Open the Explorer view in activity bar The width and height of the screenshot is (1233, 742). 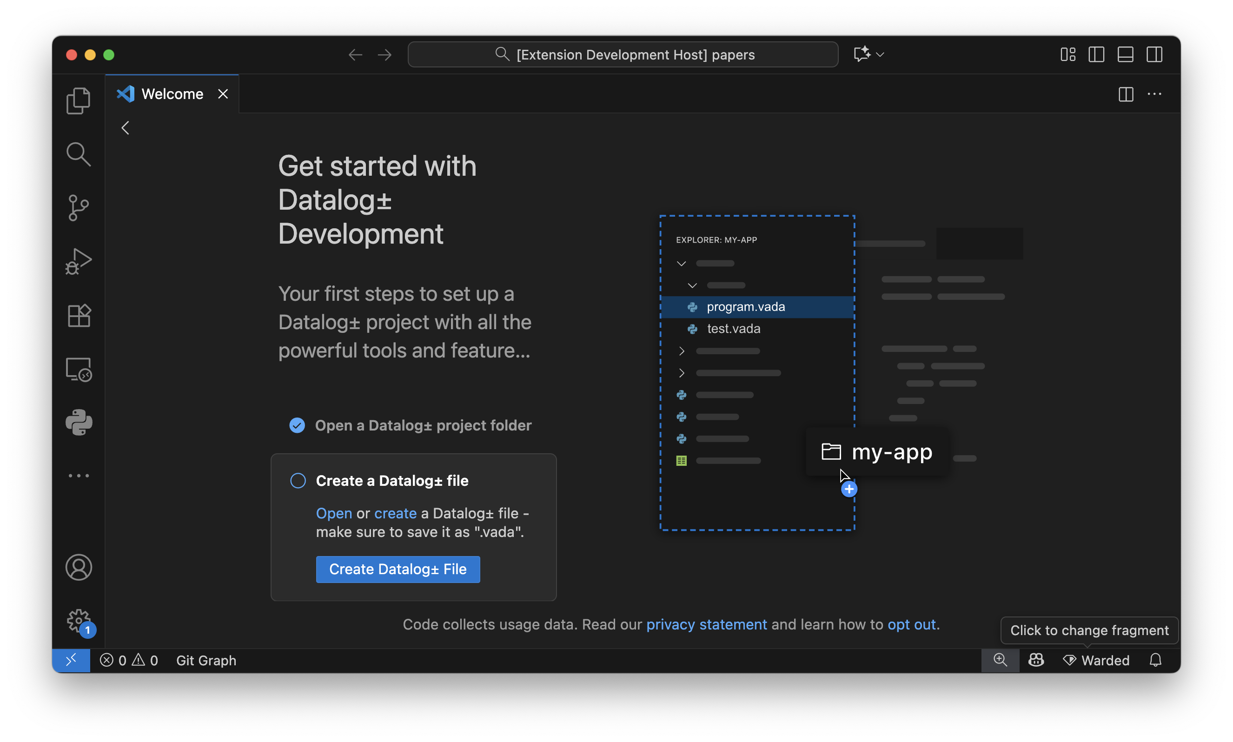[x=79, y=101]
